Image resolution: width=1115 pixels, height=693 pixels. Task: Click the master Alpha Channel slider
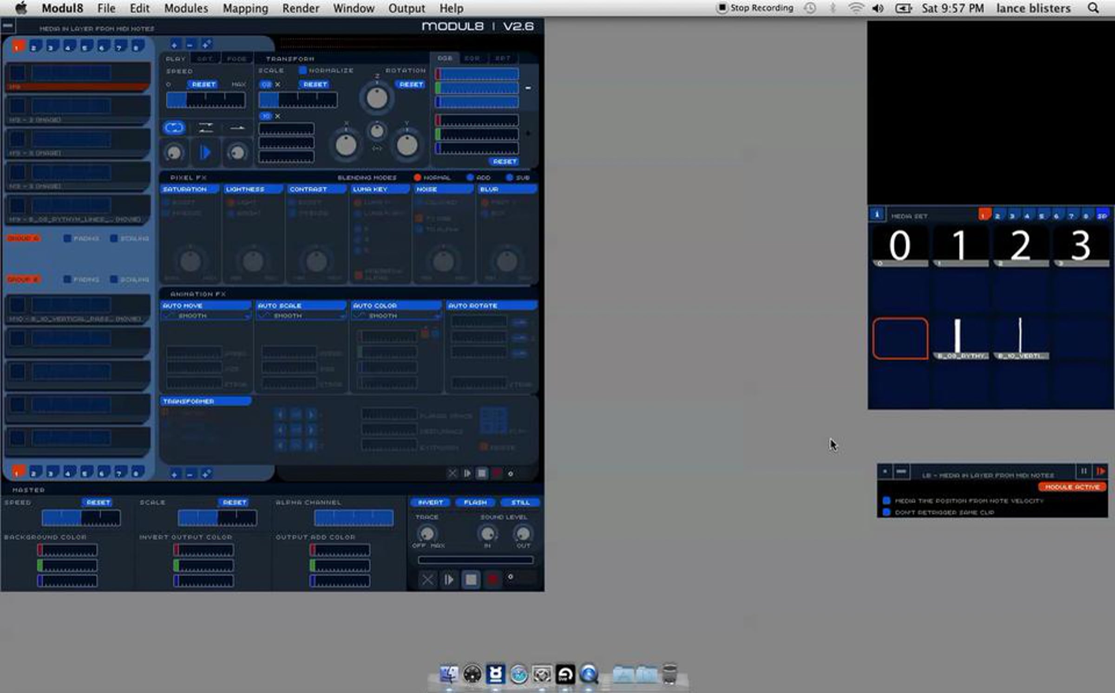(x=354, y=518)
